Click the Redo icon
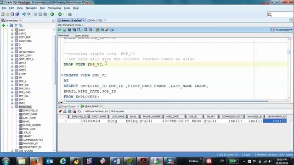This screenshot has height=165, width=294. (29, 14)
